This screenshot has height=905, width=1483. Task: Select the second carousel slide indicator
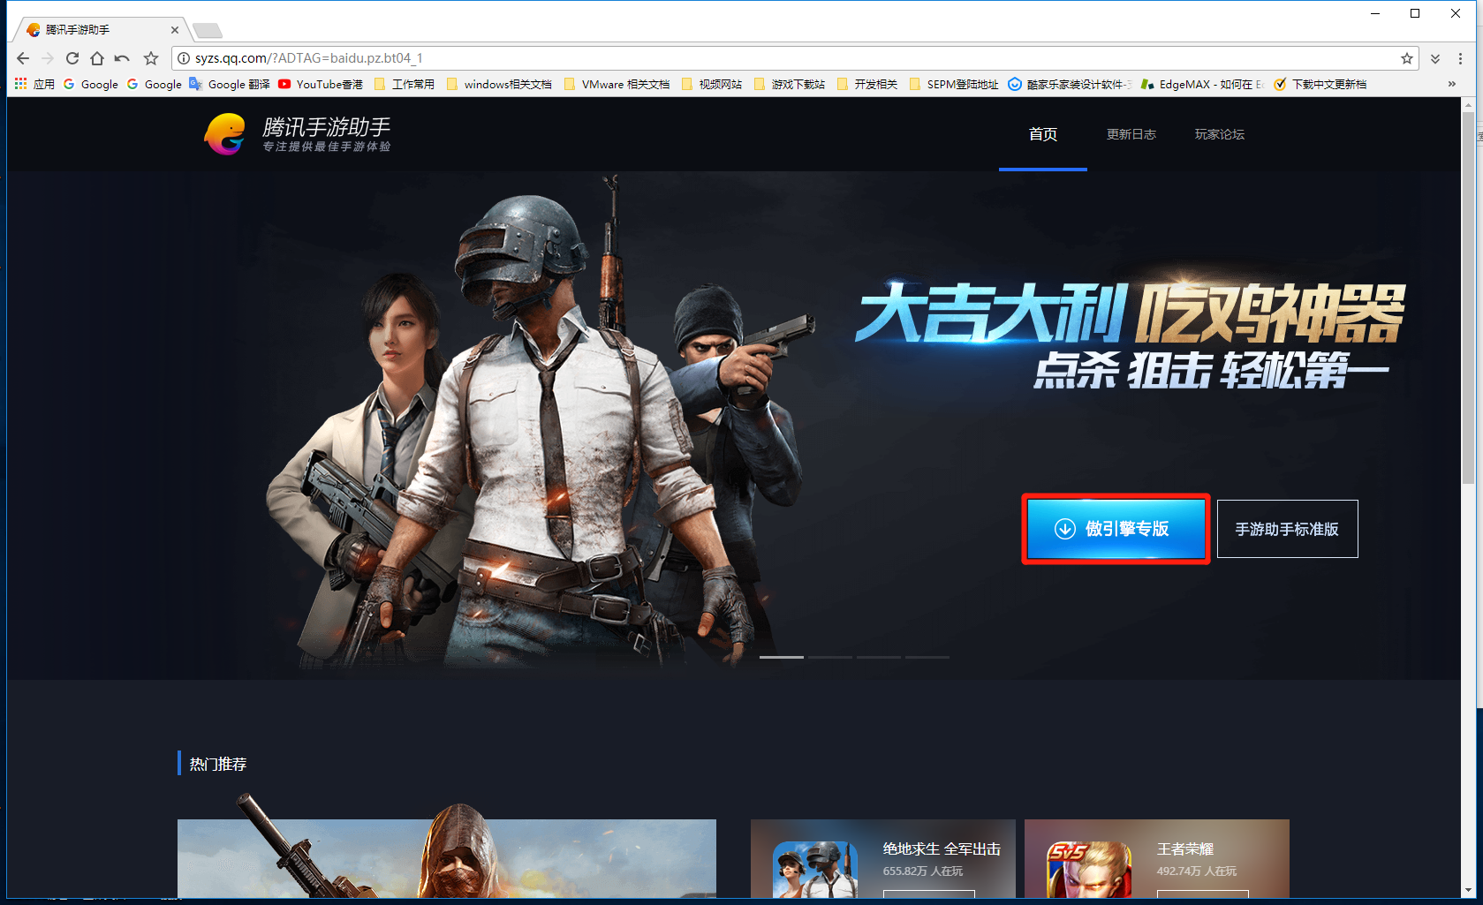[830, 657]
